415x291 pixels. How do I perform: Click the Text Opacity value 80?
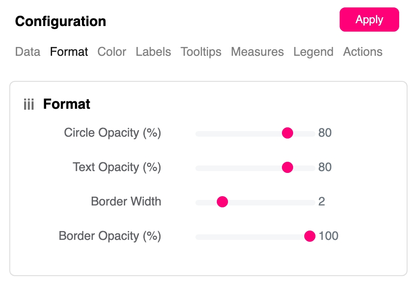tap(325, 167)
